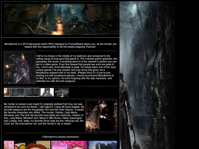Open the hooded hunter image beside favorites text

(x=101, y=116)
